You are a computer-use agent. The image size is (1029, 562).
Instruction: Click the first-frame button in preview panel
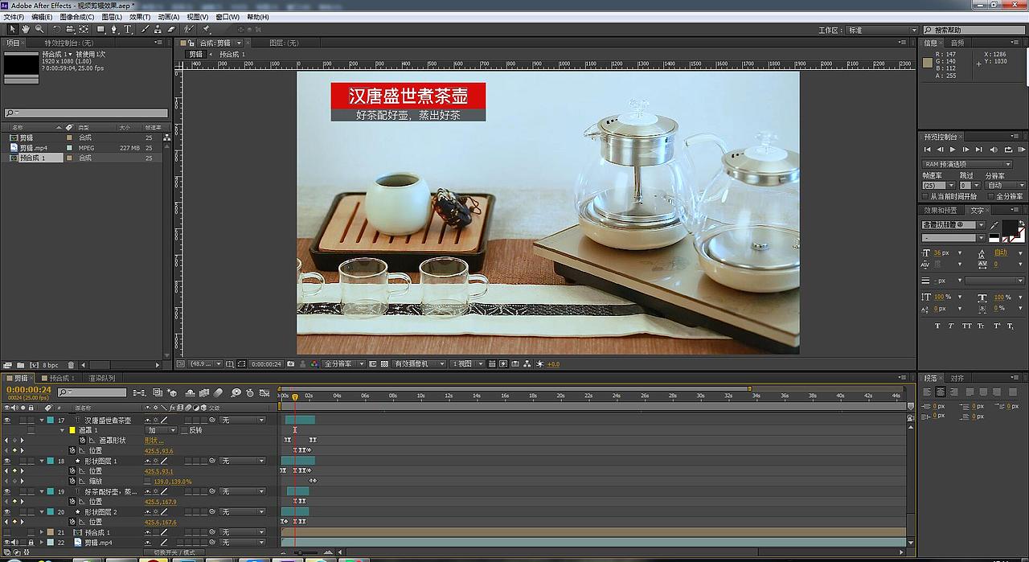(927, 150)
